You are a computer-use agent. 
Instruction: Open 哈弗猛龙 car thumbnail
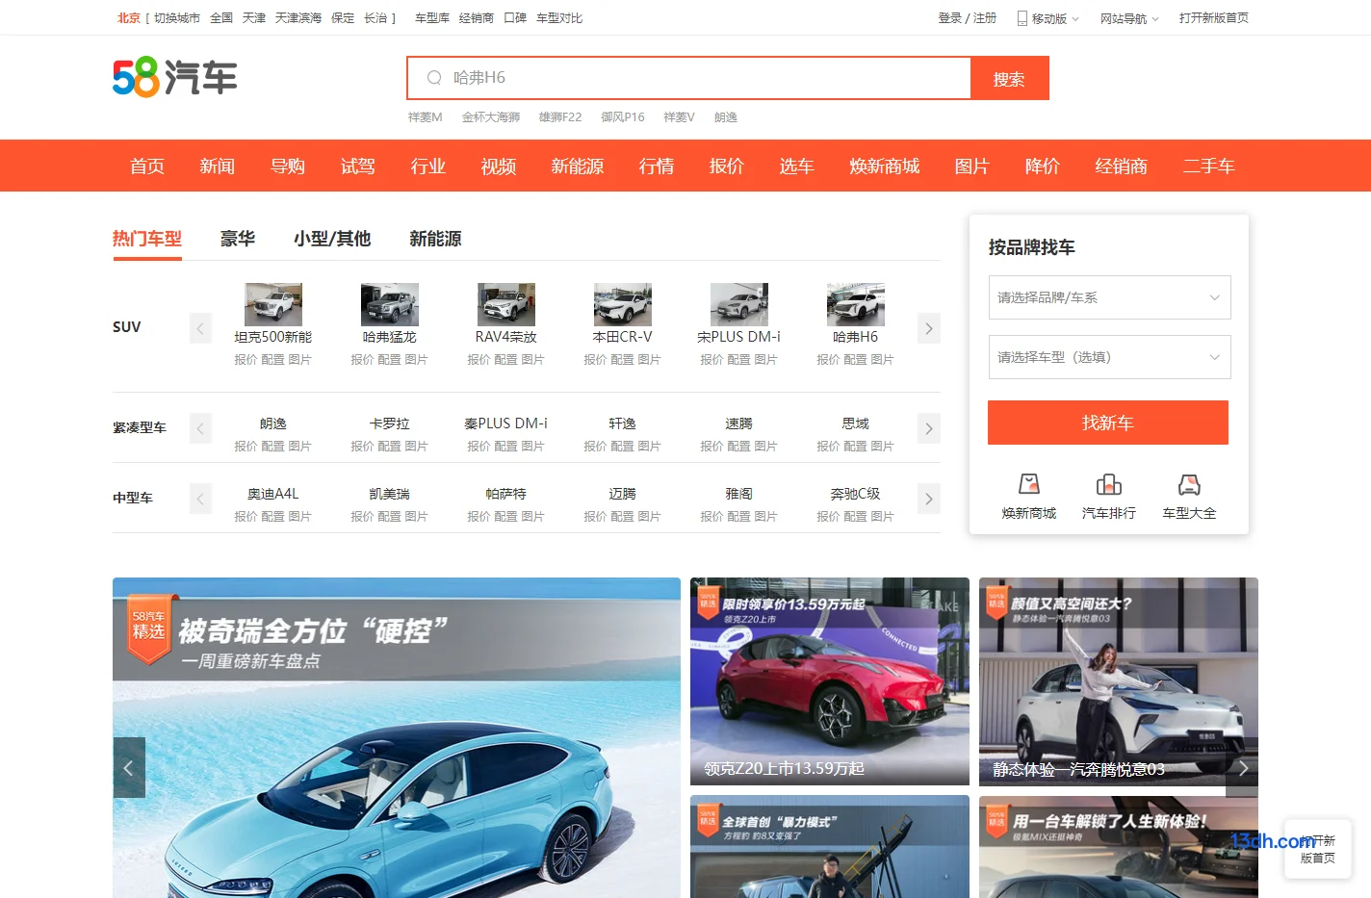tap(390, 304)
